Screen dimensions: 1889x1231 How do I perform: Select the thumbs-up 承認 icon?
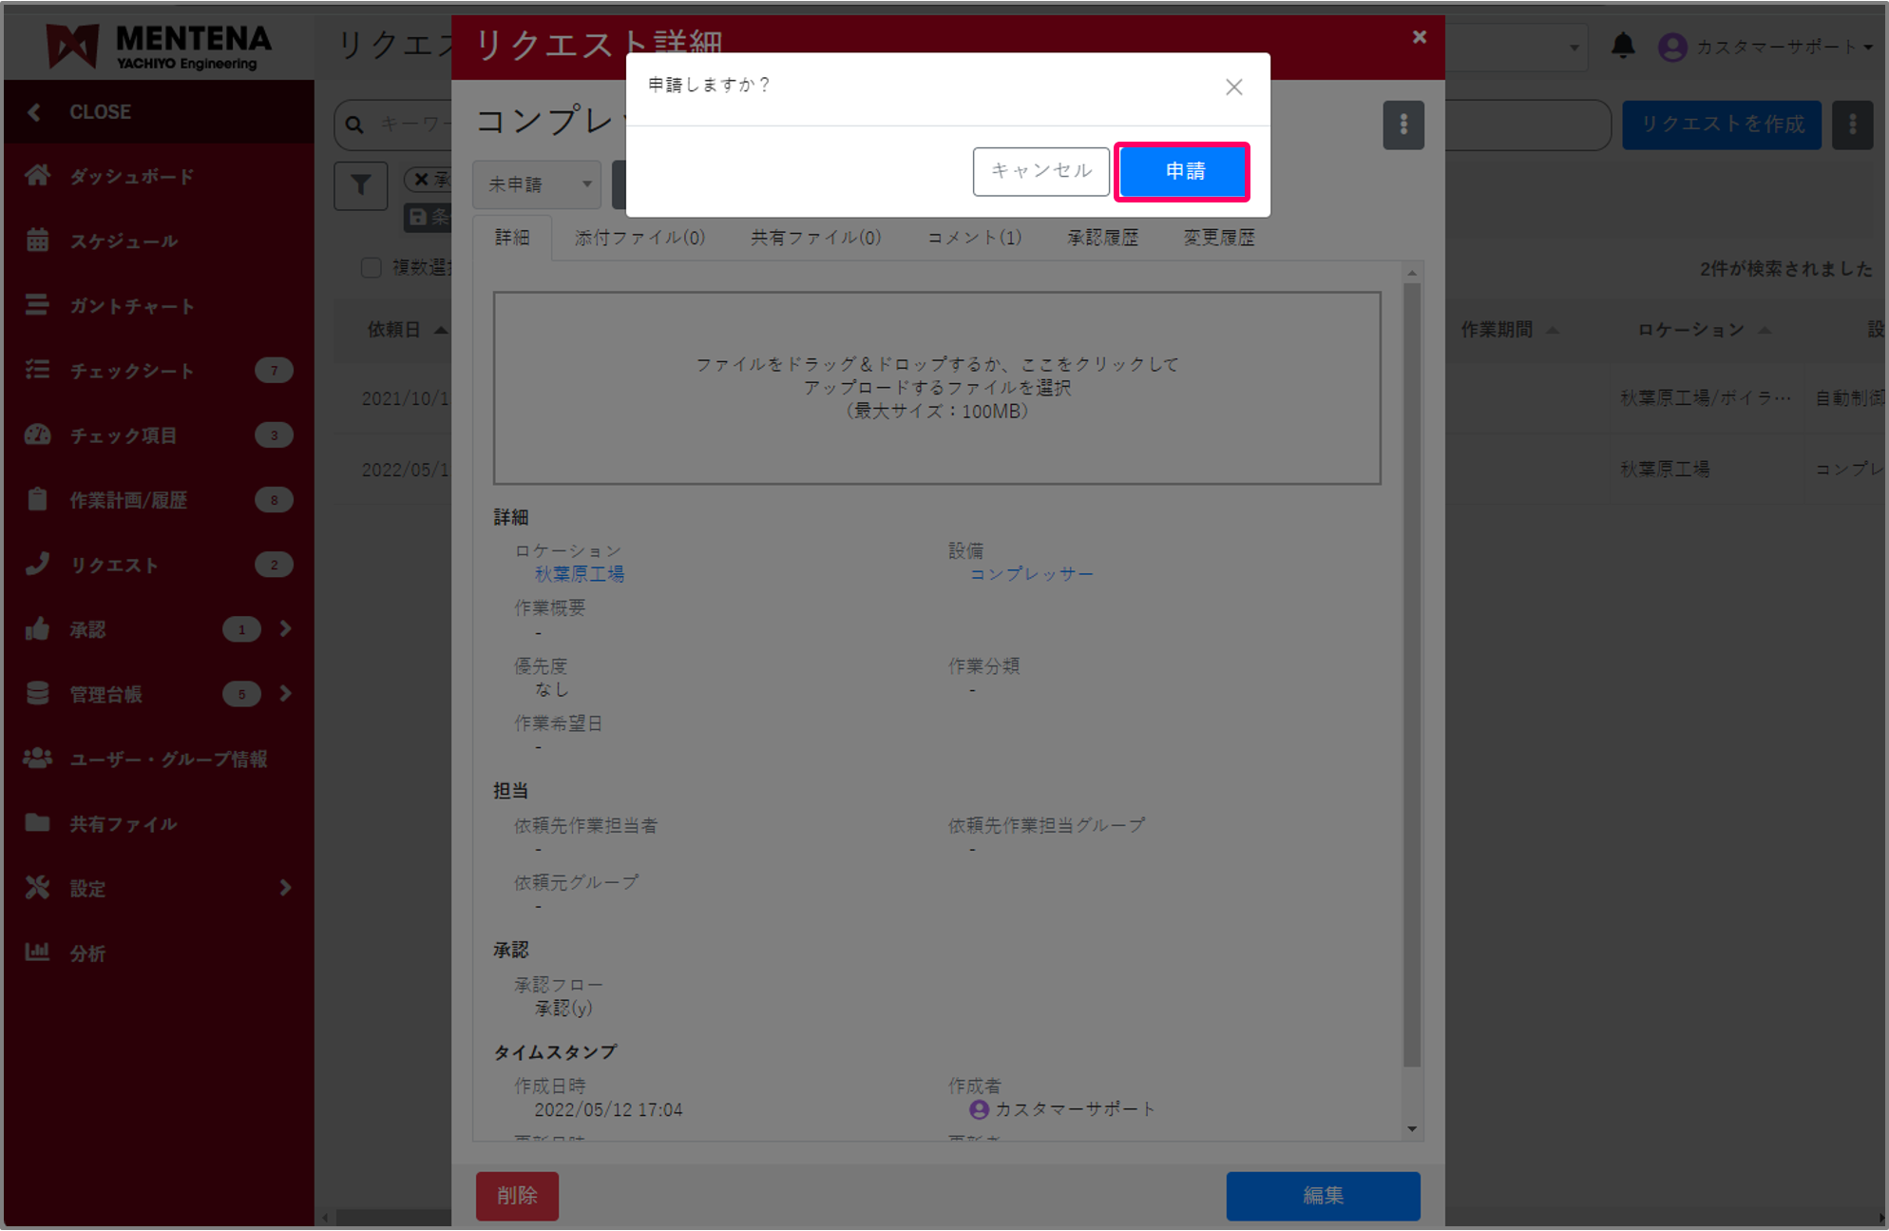[38, 628]
